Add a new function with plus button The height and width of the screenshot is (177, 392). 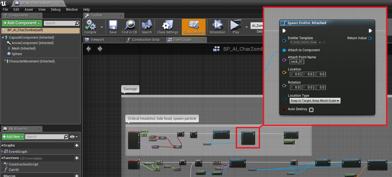77,158
